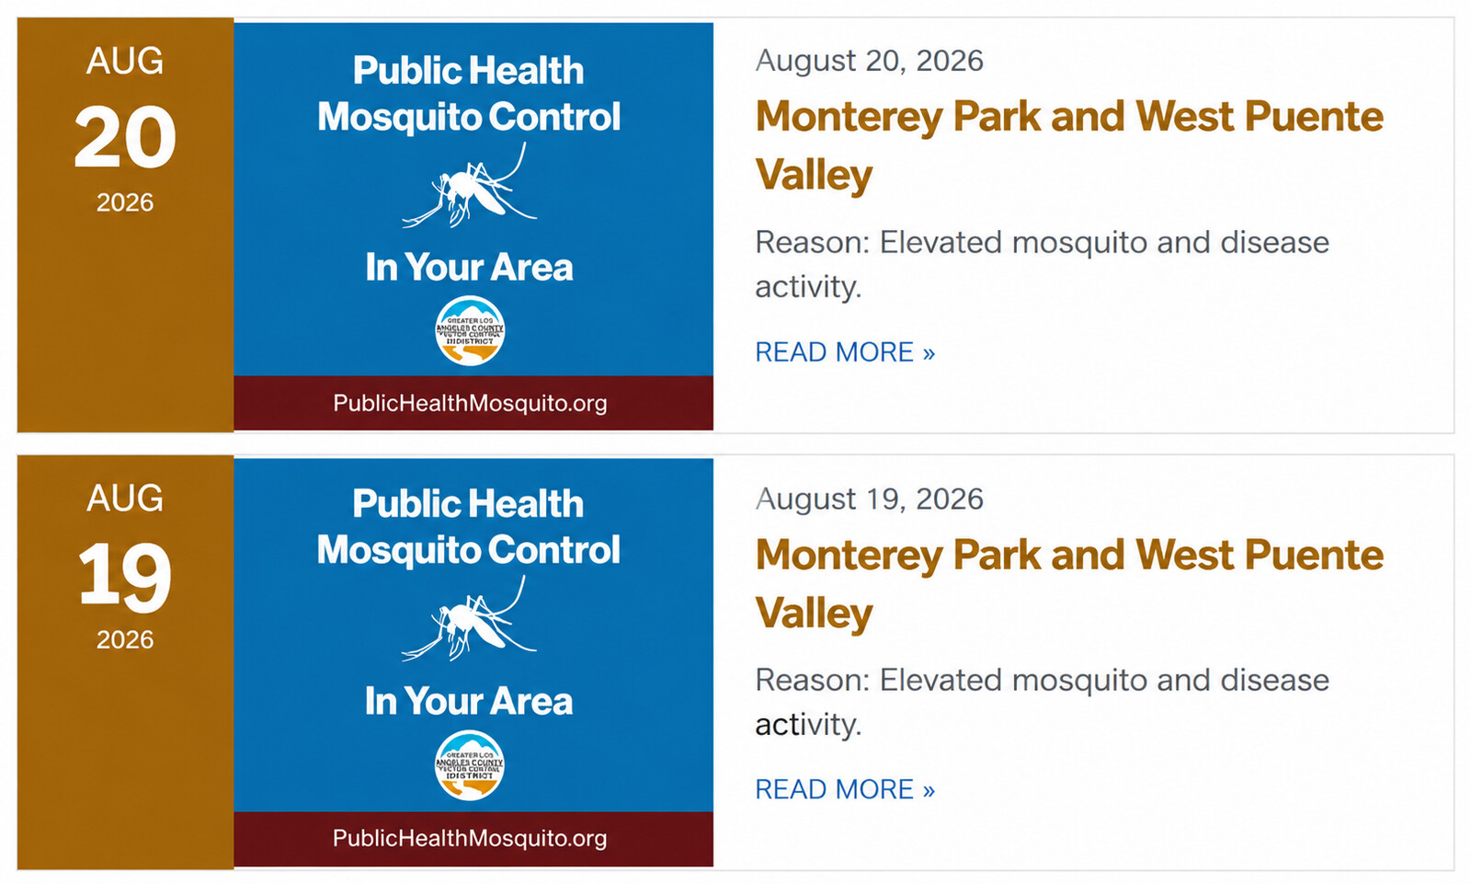Click the vector control district logo, August 19 card
The width and height of the screenshot is (1471, 884).
tap(470, 765)
